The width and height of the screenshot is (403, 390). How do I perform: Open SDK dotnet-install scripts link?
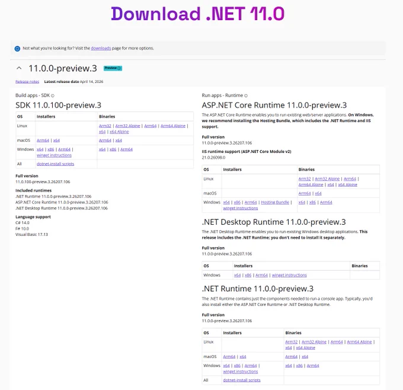point(55,164)
